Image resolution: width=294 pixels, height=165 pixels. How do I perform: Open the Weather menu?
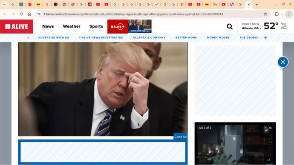pos(72,26)
